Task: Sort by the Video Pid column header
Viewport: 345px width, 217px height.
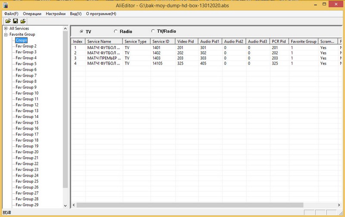Action: point(187,41)
